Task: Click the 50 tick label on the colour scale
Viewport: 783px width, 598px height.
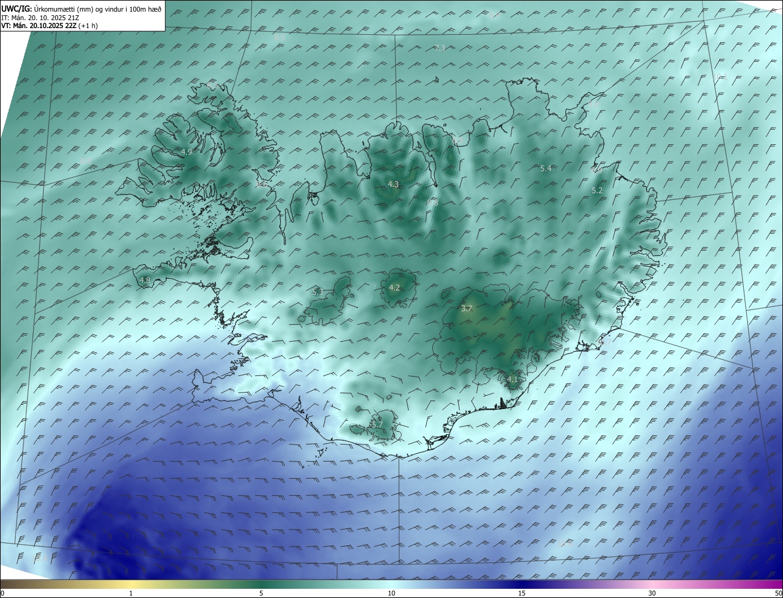Action: [x=778, y=593]
